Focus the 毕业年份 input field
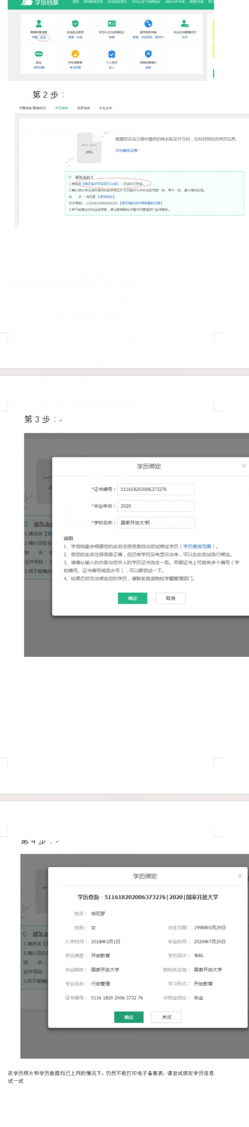This screenshot has height=1127, width=249. click(x=156, y=506)
